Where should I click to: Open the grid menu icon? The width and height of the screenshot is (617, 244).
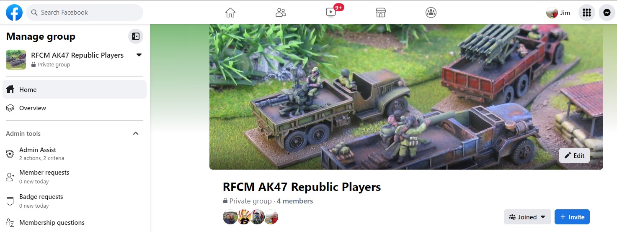(587, 13)
